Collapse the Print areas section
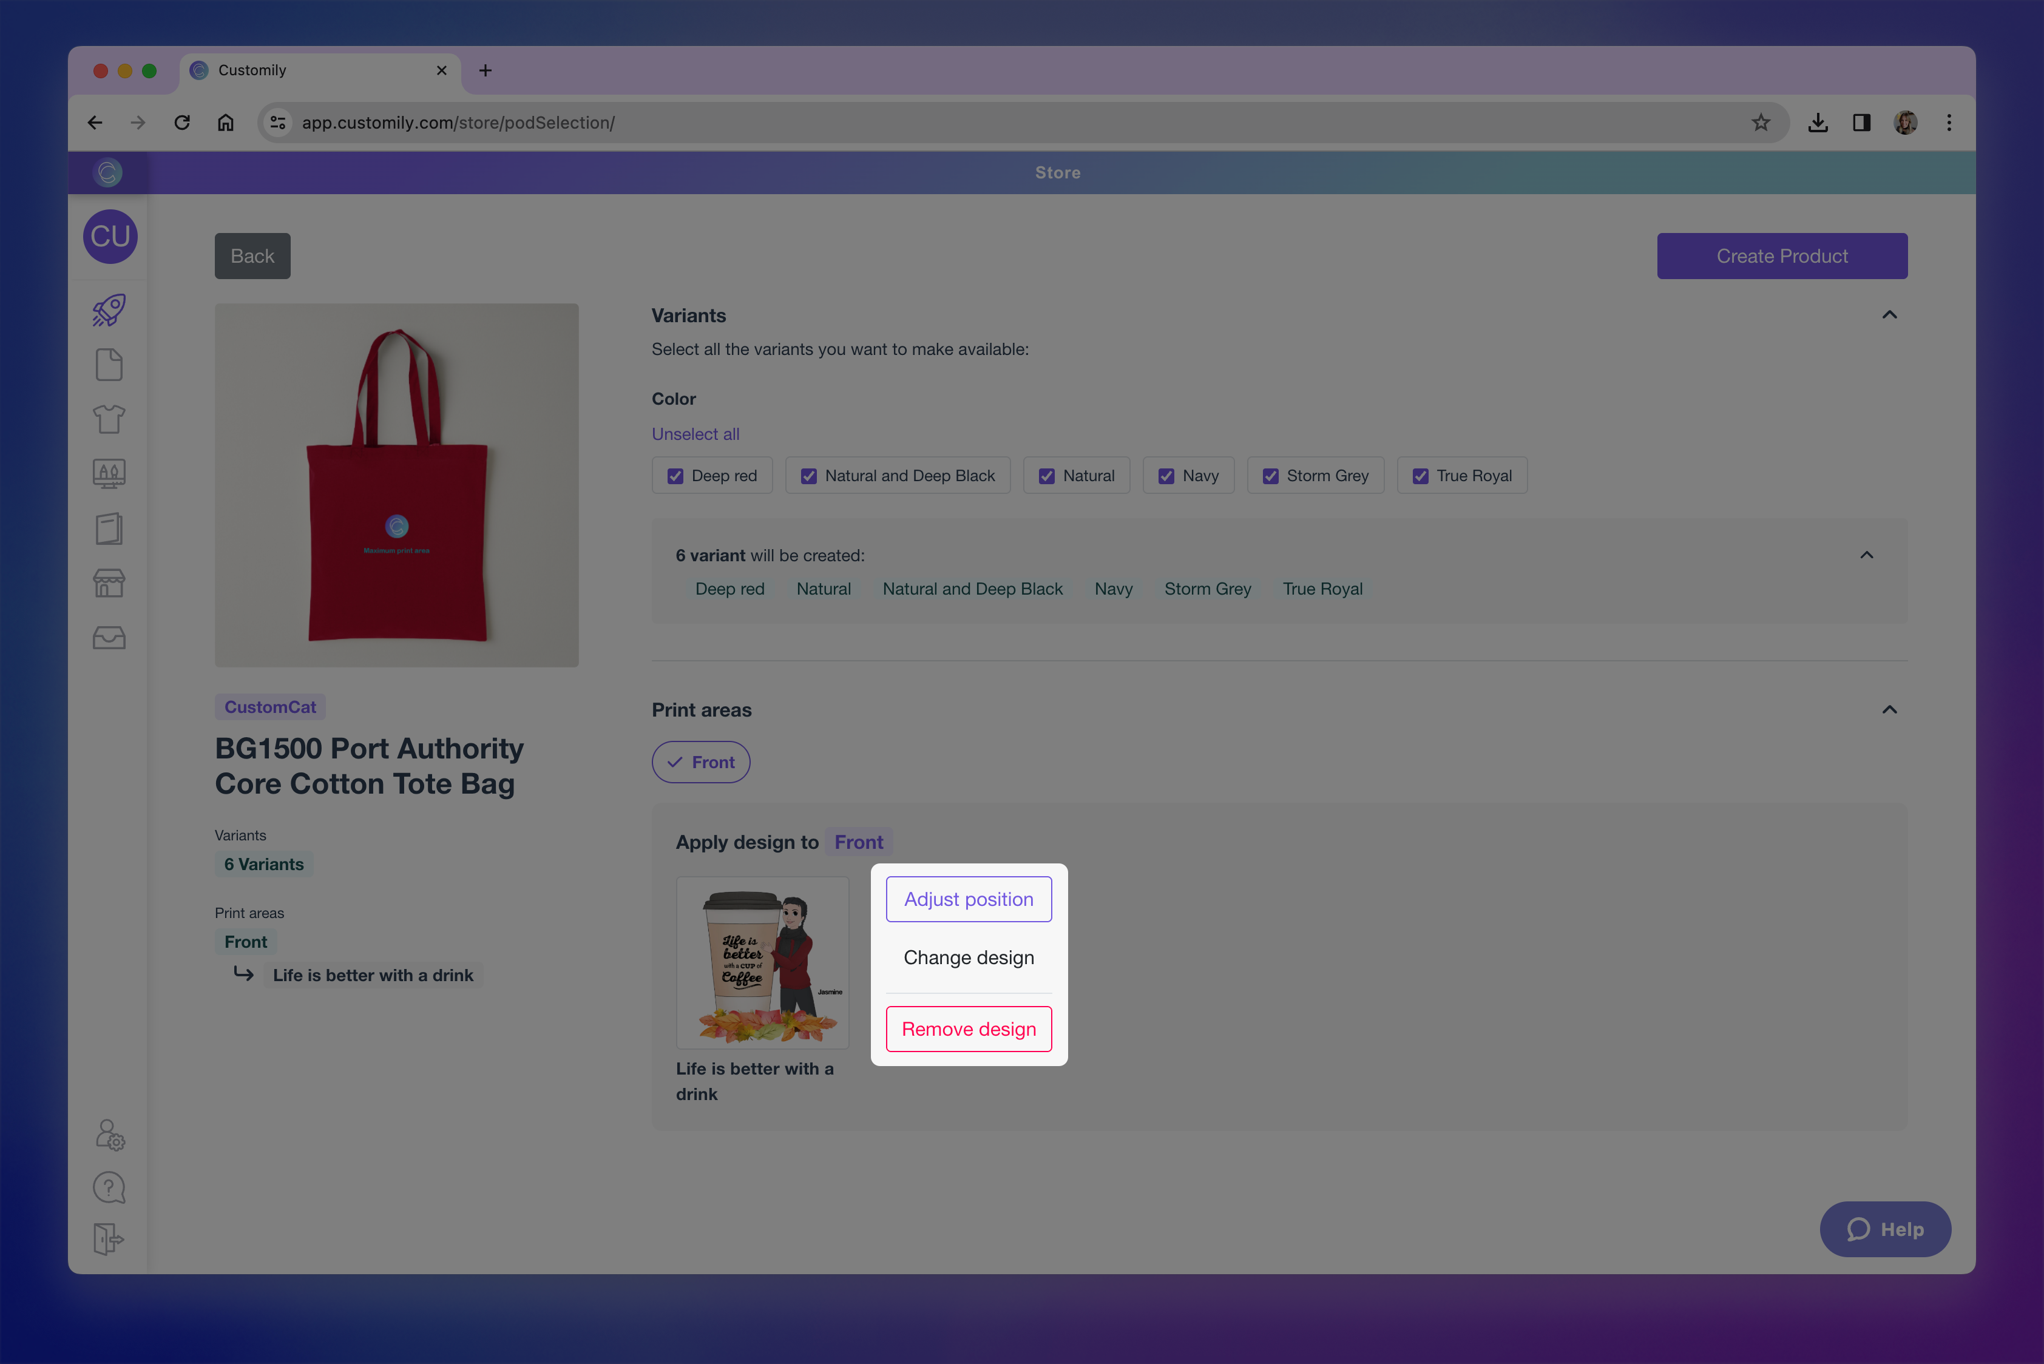2044x1364 pixels. 1889,710
